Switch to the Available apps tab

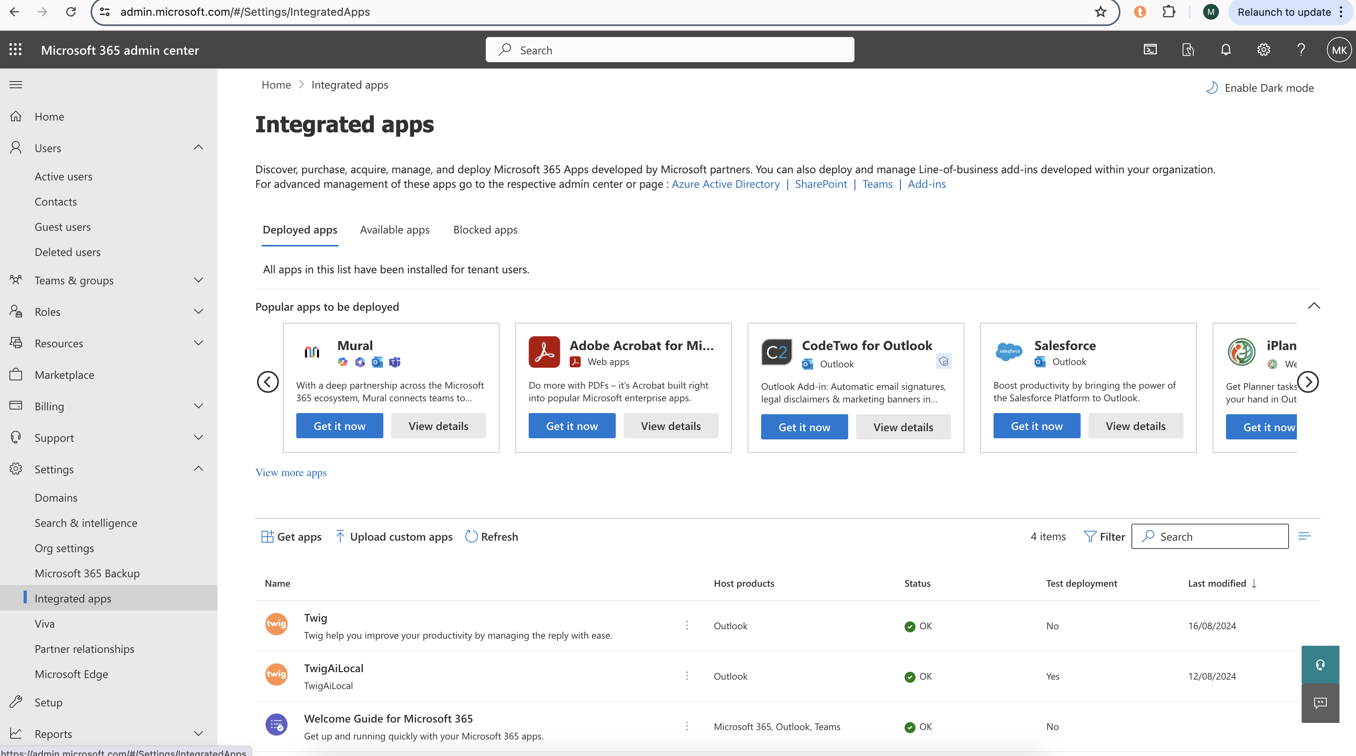(x=394, y=230)
